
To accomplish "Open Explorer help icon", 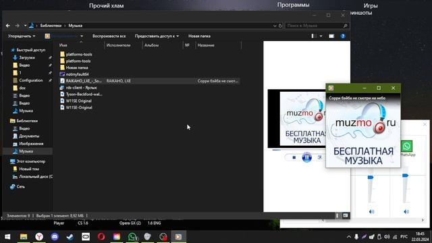I will coord(343,36).
